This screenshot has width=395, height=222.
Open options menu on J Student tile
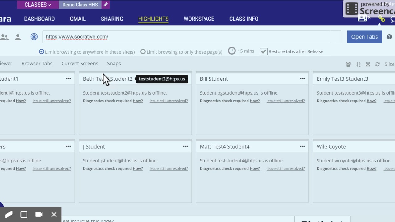[x=185, y=146]
